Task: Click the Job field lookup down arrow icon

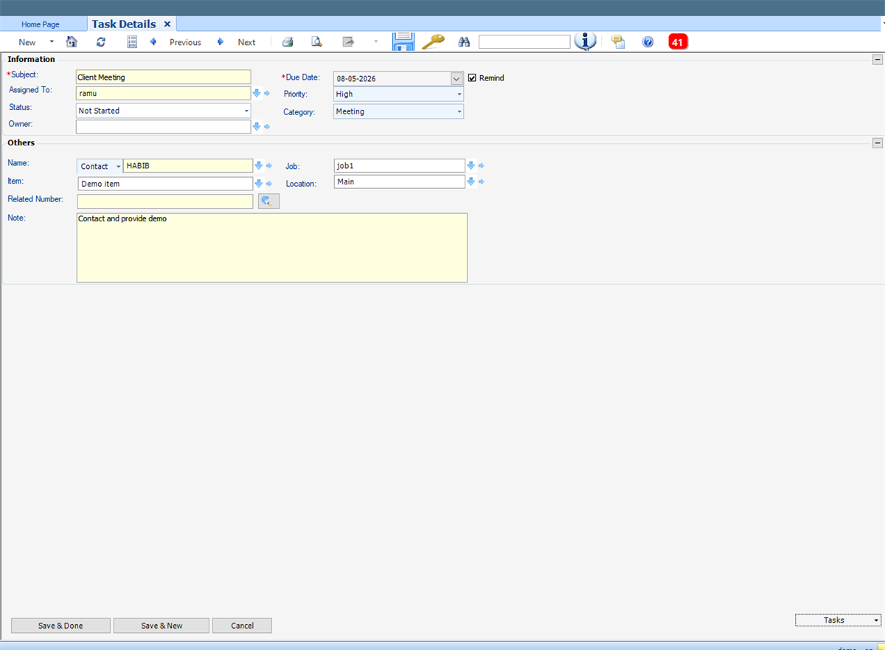Action: coord(471,165)
